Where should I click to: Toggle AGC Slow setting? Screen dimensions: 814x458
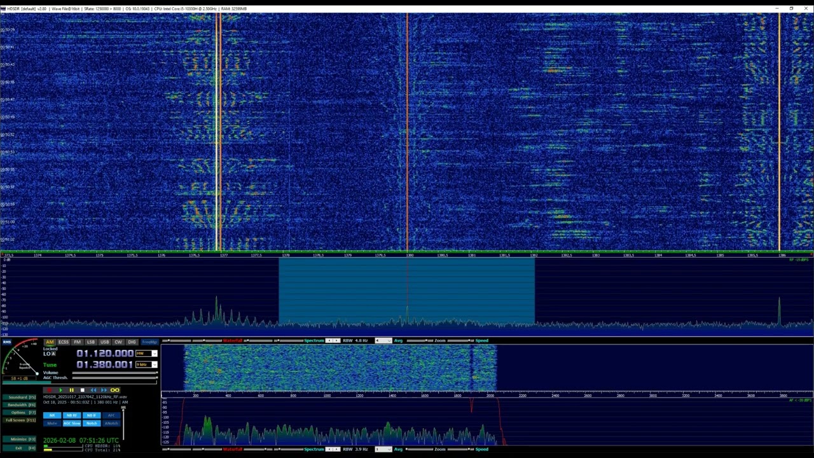coord(72,424)
